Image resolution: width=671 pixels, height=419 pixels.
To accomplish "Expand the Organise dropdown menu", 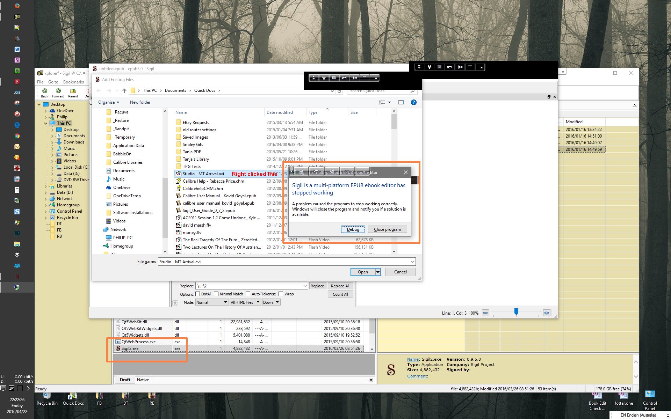I will 108,102.
